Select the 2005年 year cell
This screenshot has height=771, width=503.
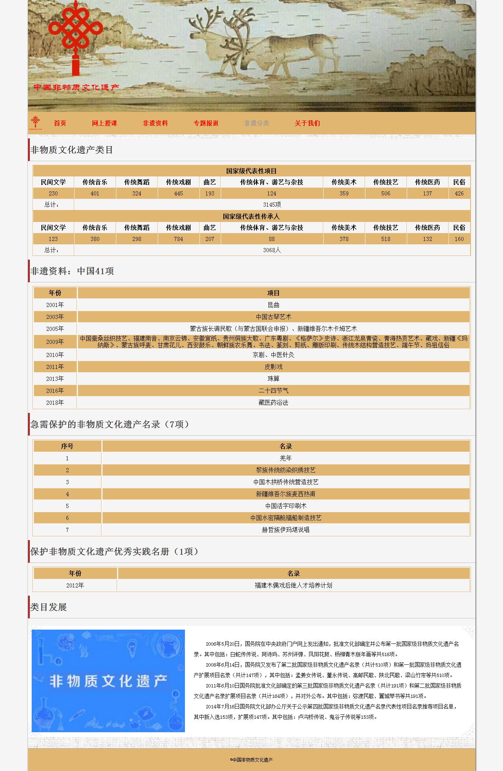[x=55, y=329]
